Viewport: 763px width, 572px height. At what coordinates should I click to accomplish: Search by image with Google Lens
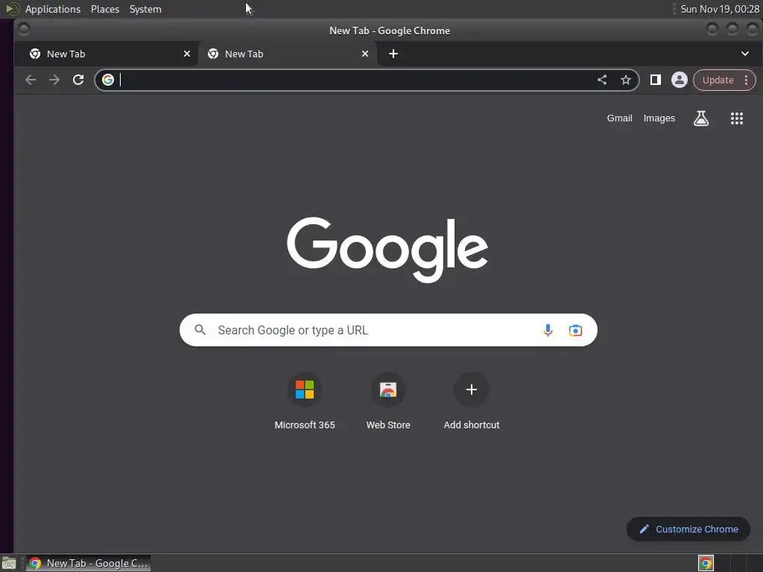(575, 330)
